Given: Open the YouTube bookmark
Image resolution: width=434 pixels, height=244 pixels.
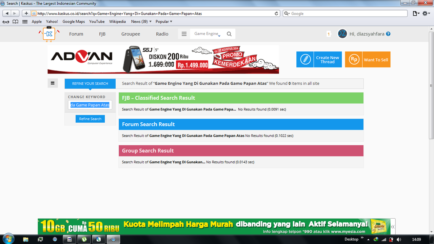Looking at the screenshot, I should pyautogui.click(x=97, y=22).
